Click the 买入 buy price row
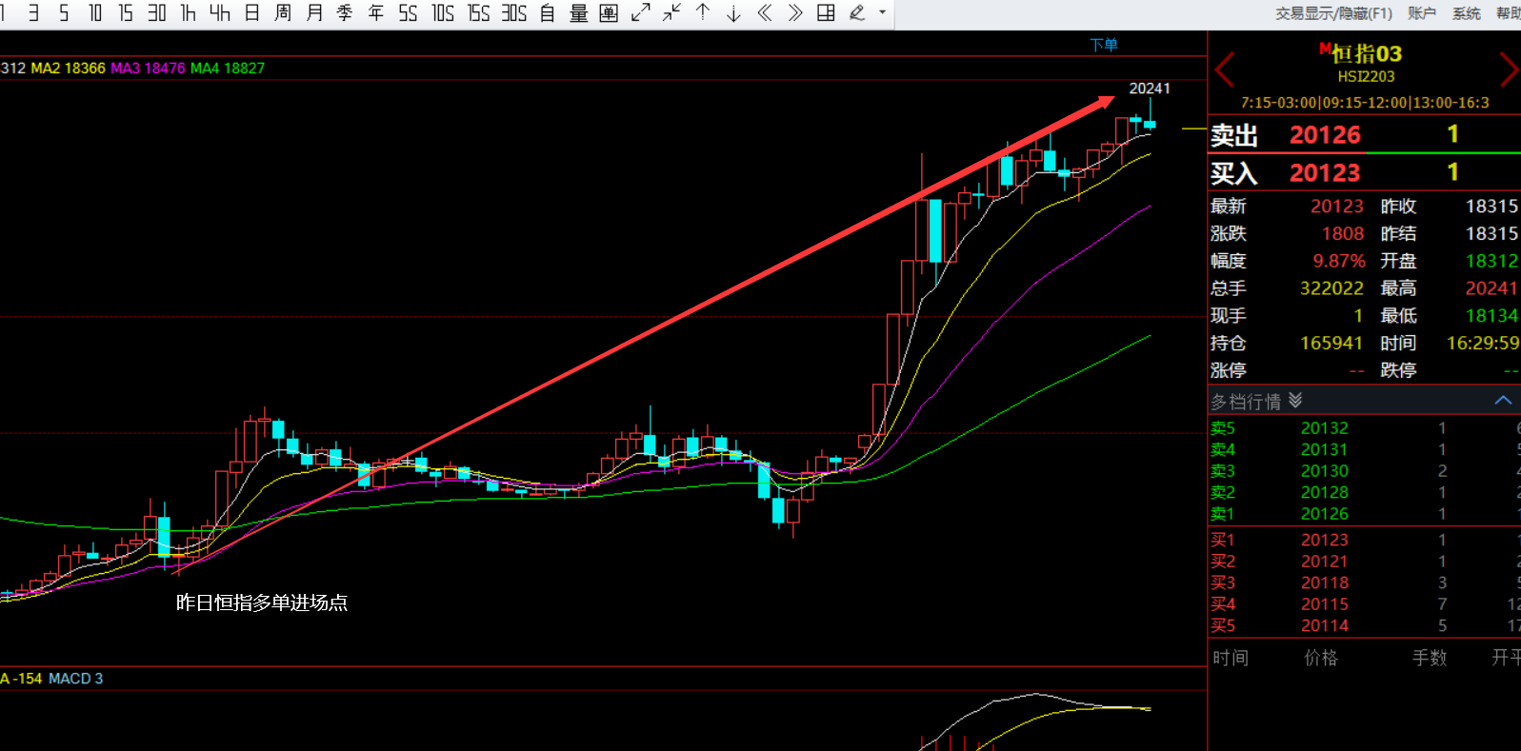This screenshot has height=751, width=1521. tap(1364, 173)
